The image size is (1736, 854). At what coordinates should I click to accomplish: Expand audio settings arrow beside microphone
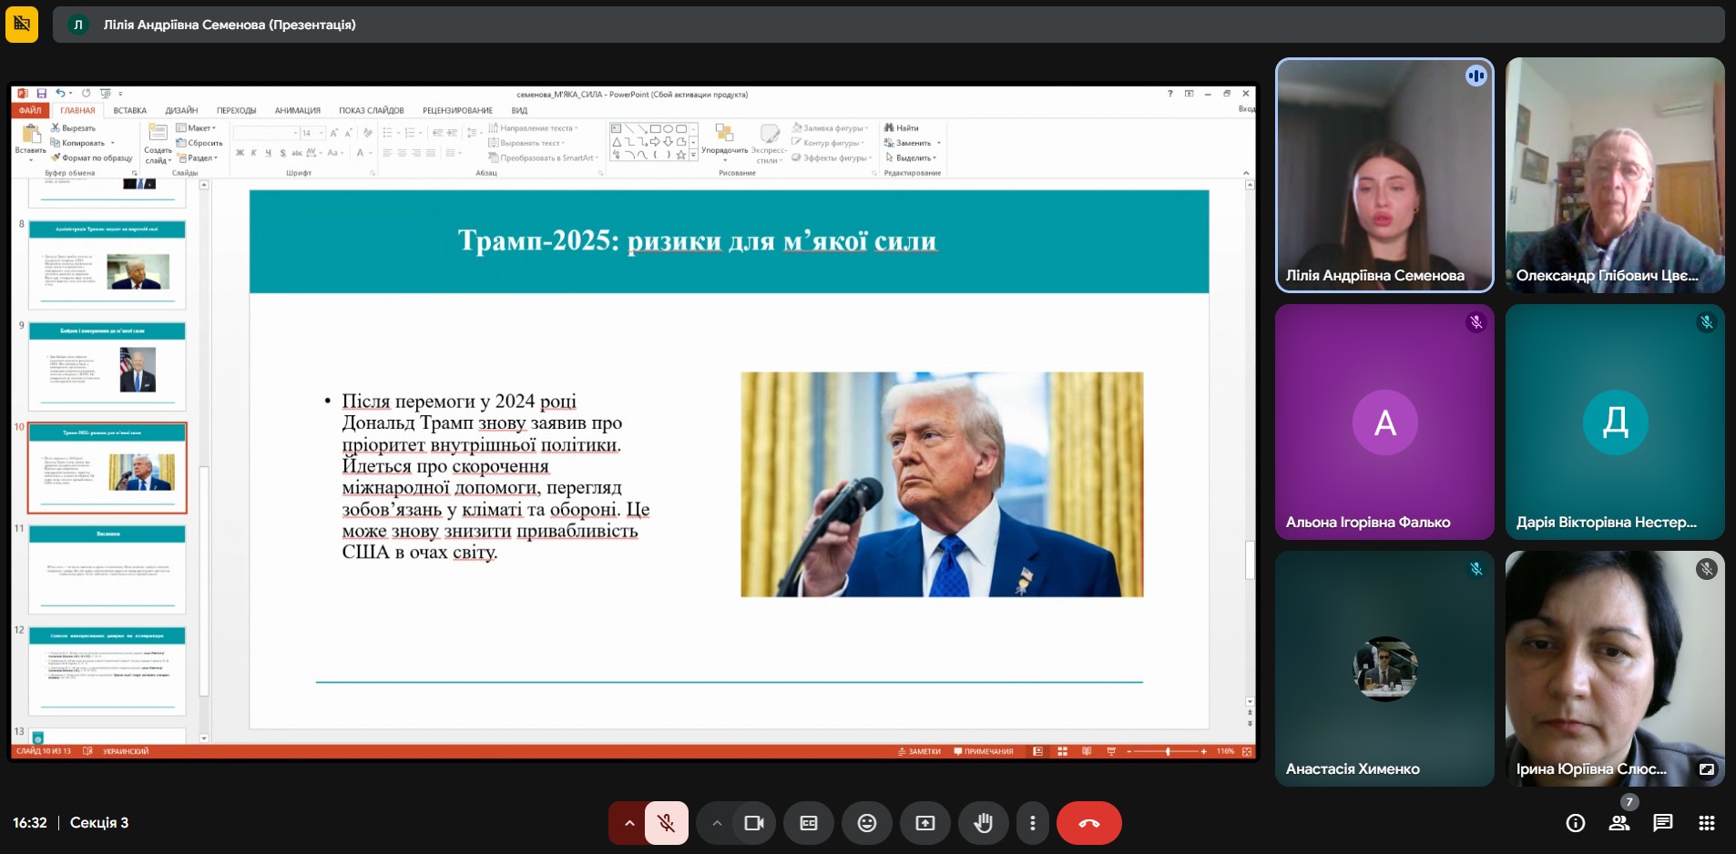click(x=628, y=823)
